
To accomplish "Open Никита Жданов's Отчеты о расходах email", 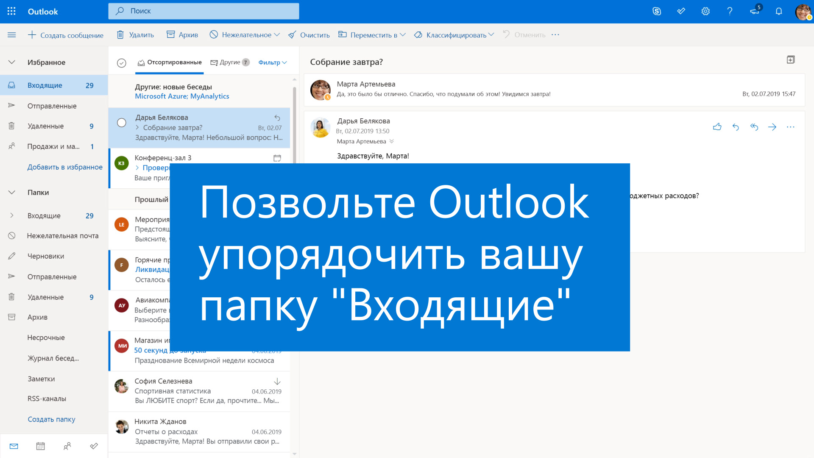I will tap(199, 432).
